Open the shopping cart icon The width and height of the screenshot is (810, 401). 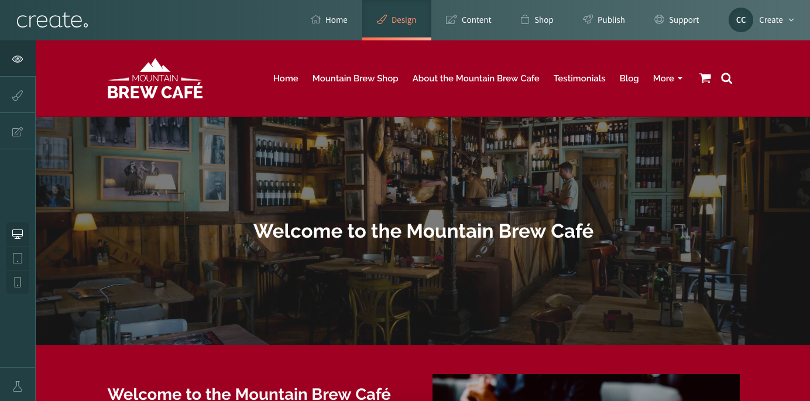pos(705,78)
